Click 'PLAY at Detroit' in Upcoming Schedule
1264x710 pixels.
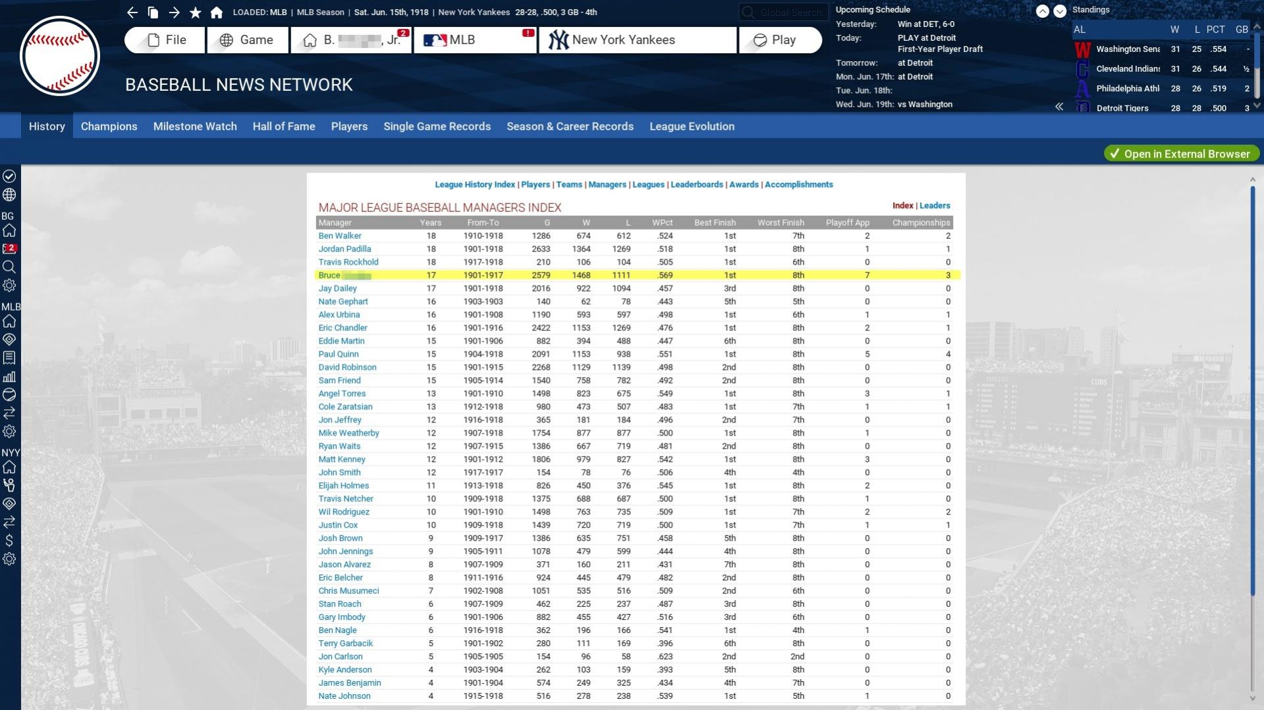coord(926,38)
